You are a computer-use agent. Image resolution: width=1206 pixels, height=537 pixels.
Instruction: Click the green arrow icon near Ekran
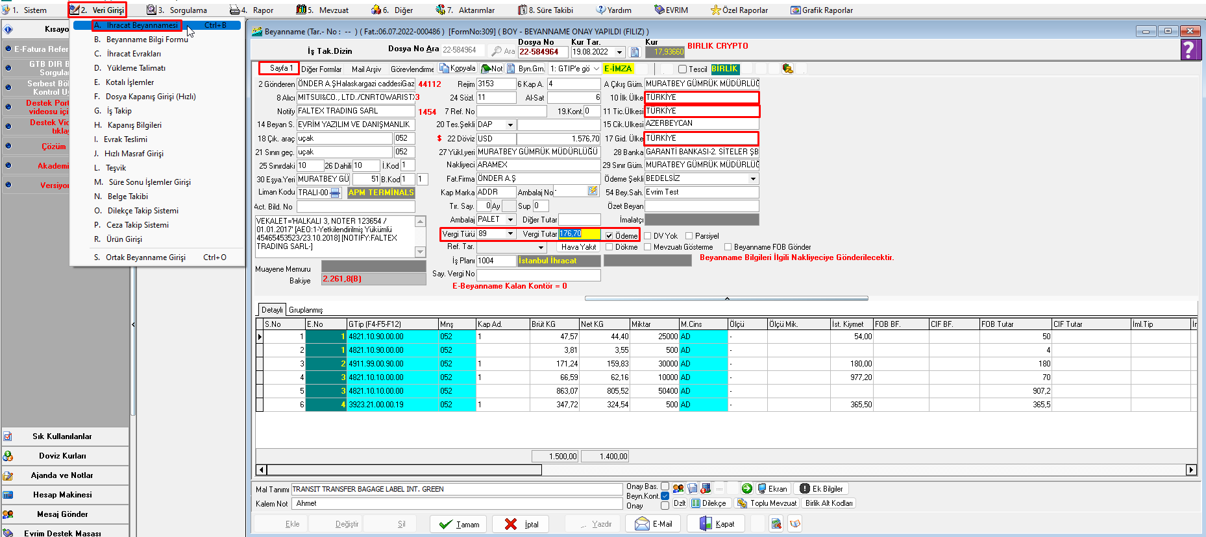click(746, 489)
